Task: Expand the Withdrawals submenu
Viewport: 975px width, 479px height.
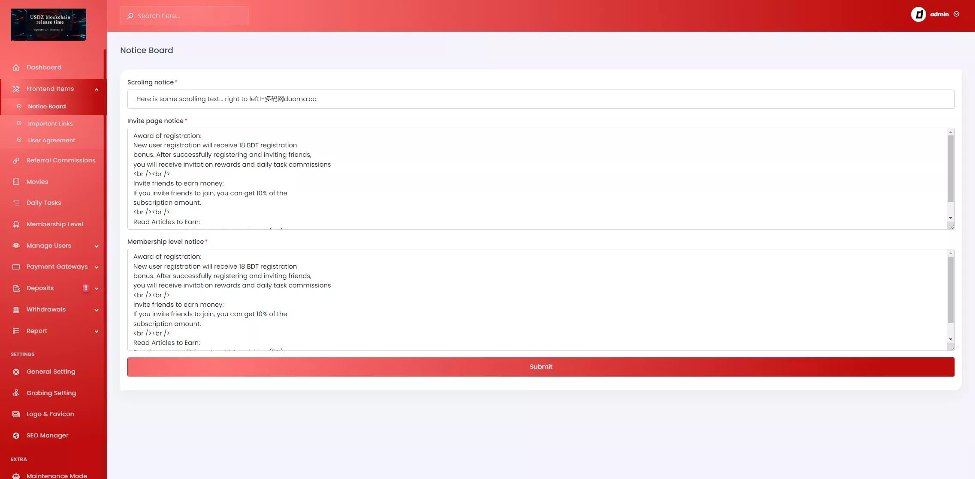Action: coord(96,310)
